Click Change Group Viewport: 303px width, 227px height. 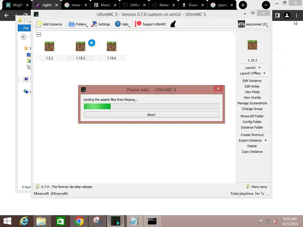[x=252, y=109]
